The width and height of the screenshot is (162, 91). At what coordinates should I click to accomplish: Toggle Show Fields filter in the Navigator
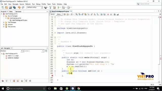point(7,81)
